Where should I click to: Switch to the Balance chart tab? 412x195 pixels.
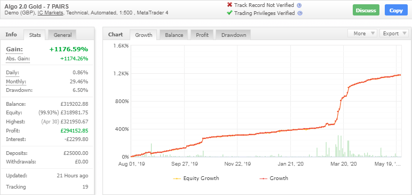coord(174,35)
